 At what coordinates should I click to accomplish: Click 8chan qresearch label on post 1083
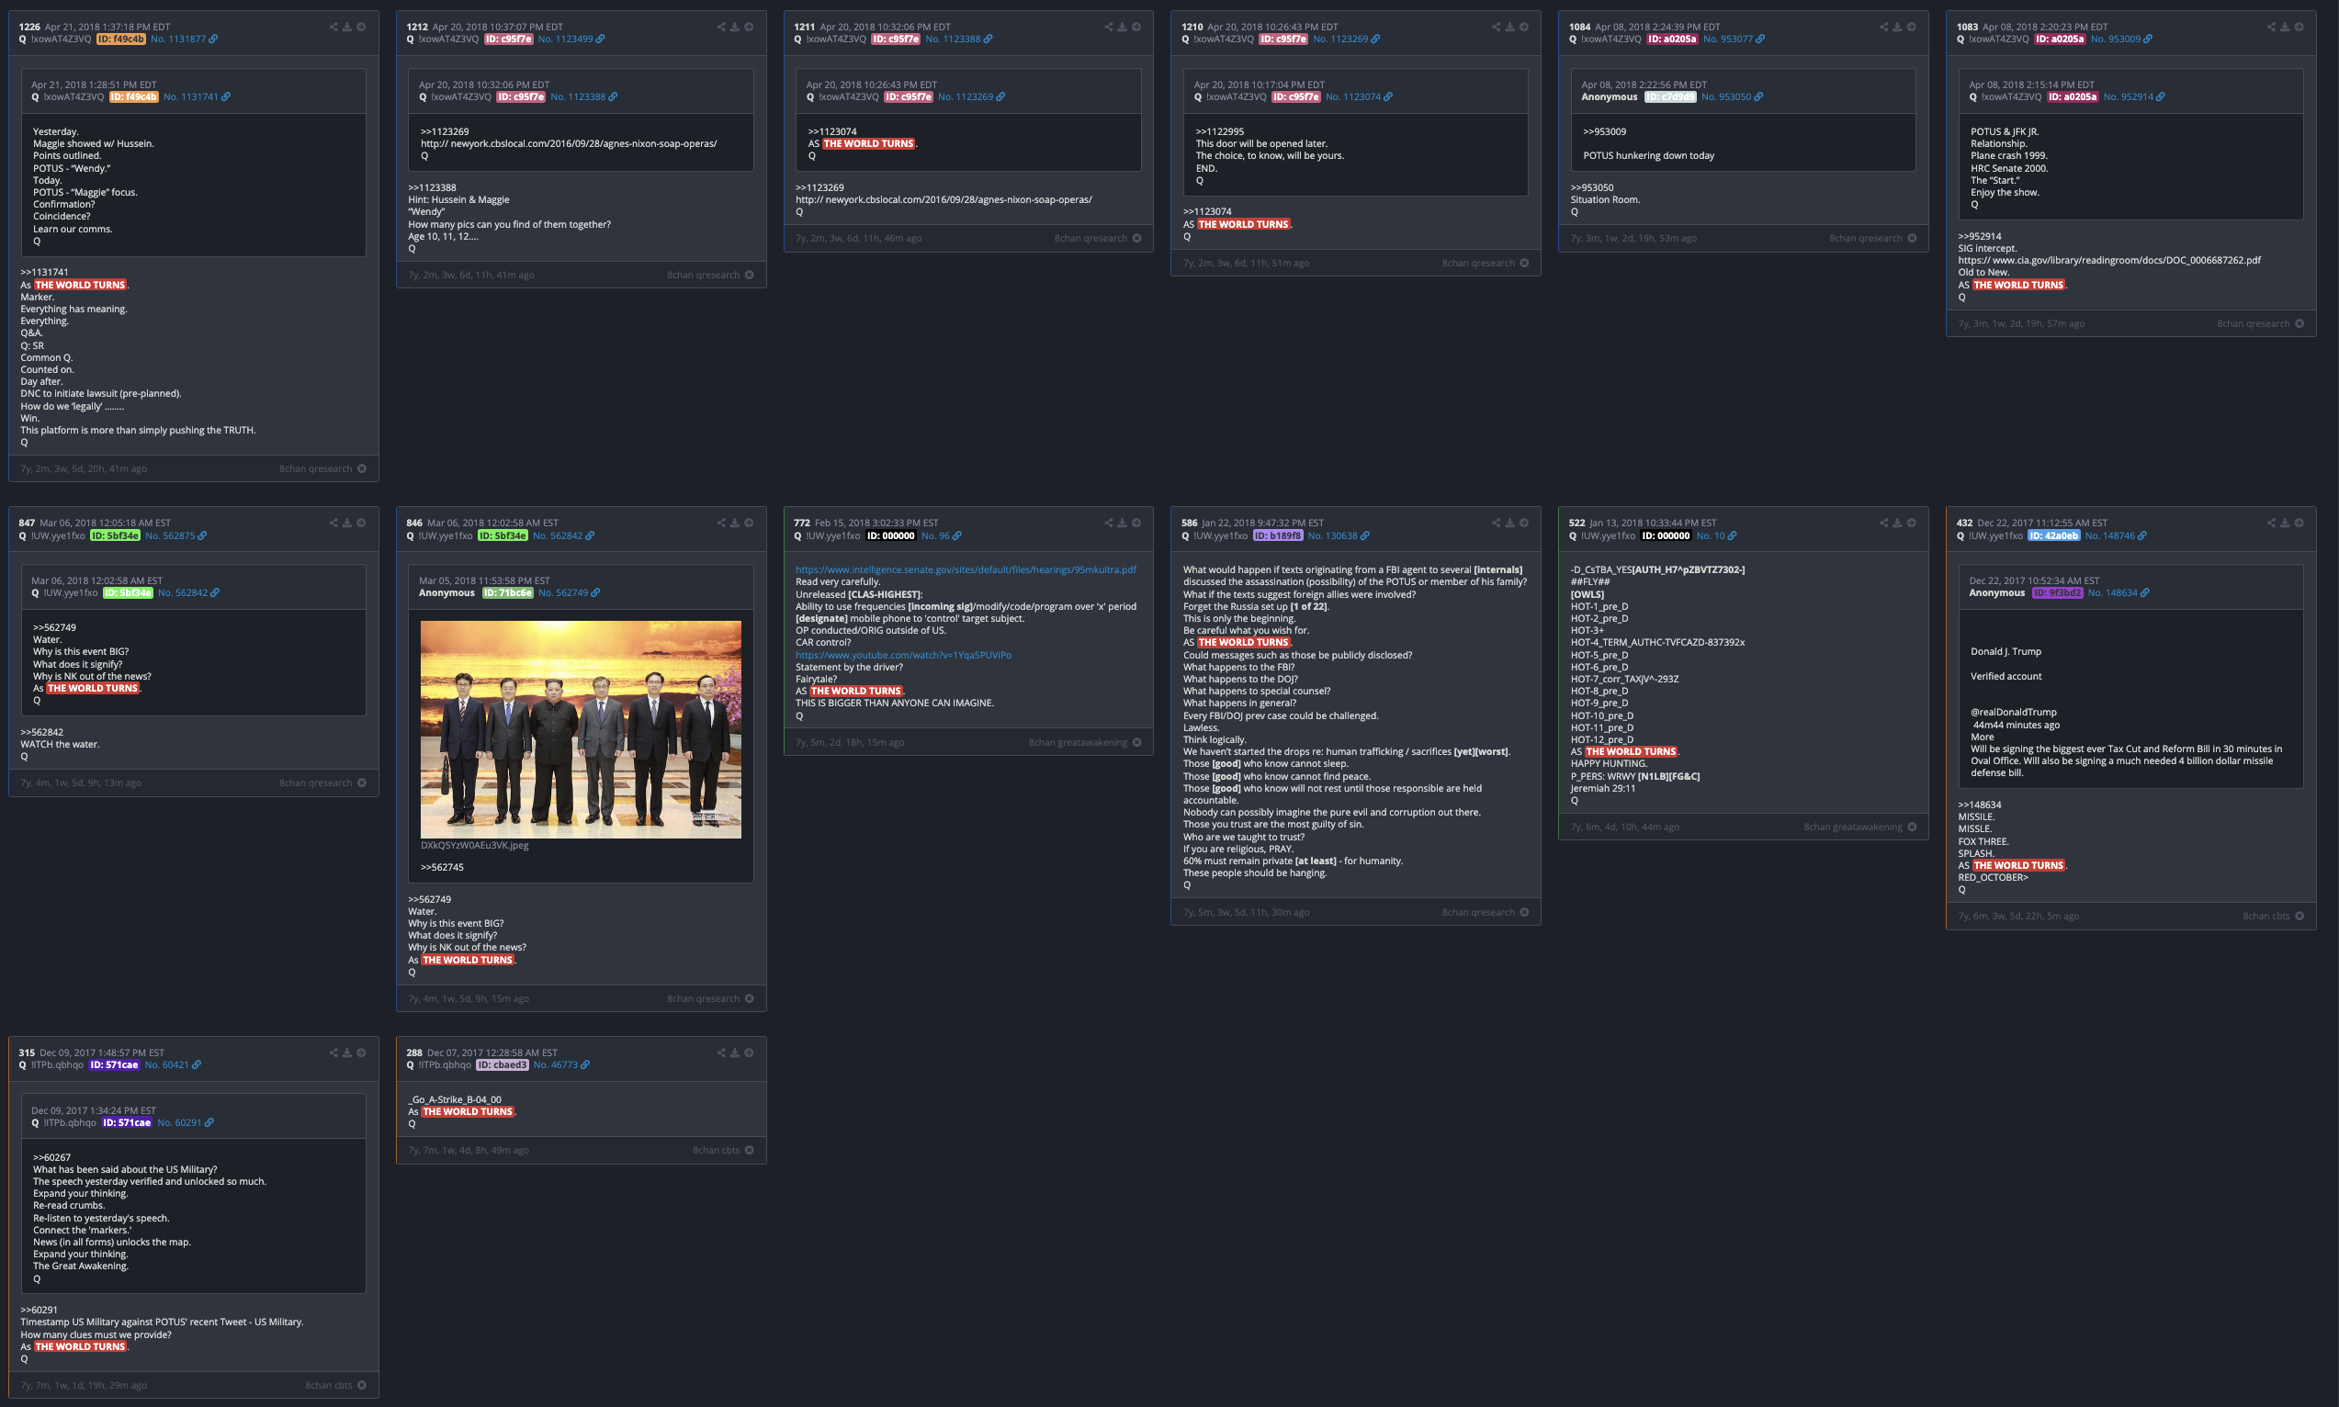[x=2253, y=324]
